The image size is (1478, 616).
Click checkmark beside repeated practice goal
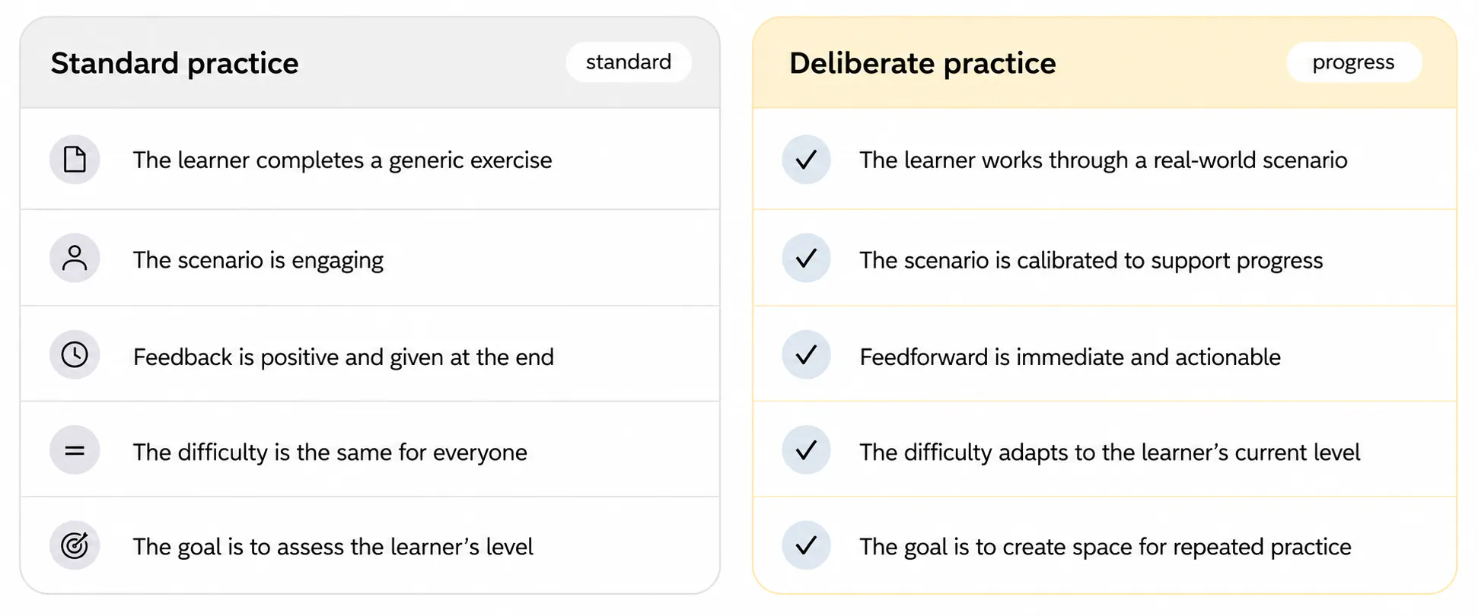(x=806, y=545)
